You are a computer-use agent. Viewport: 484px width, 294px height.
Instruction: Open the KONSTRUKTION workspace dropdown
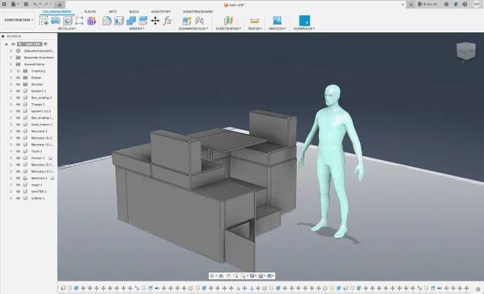click(x=18, y=20)
